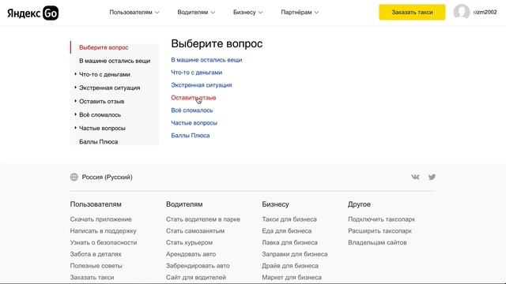The height and width of the screenshot is (284, 506).
Task: Open the izm2002 account name
Action: tap(485, 13)
